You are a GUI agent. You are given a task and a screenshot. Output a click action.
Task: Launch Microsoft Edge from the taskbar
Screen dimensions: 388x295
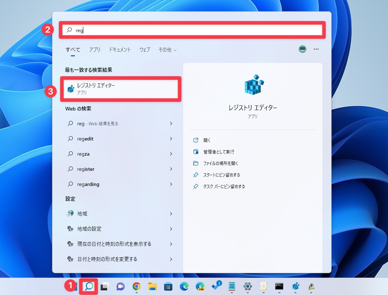184,287
